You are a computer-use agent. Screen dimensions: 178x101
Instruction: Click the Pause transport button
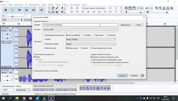tap(6, 10)
